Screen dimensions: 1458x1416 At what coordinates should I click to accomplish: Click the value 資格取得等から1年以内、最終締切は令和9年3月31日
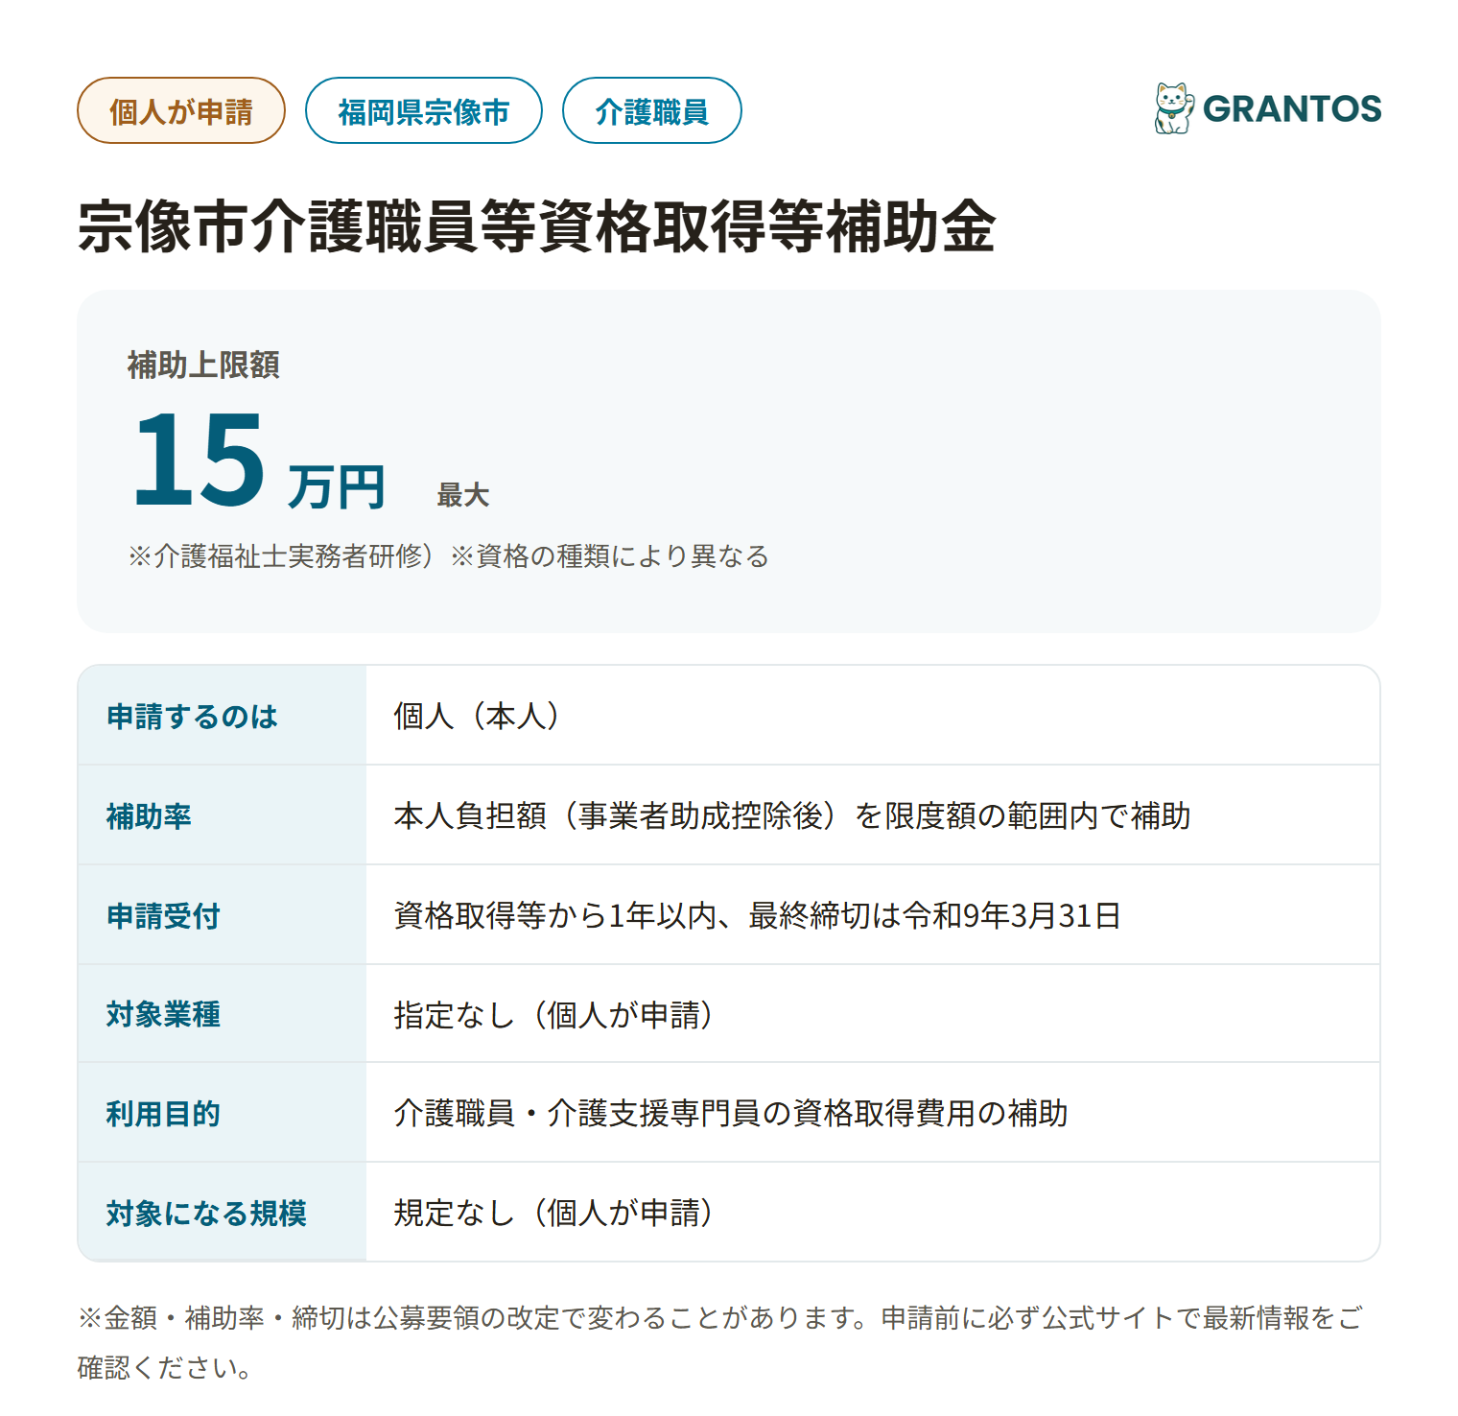[758, 915]
